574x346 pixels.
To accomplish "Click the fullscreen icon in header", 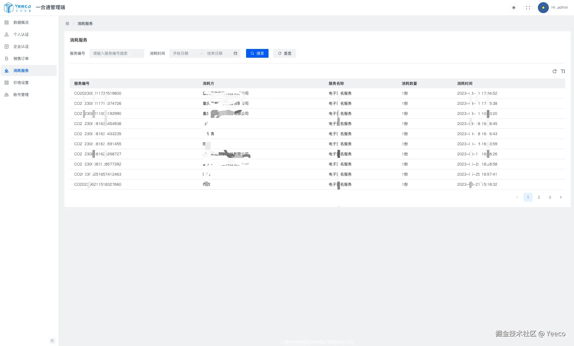I will (x=528, y=8).
